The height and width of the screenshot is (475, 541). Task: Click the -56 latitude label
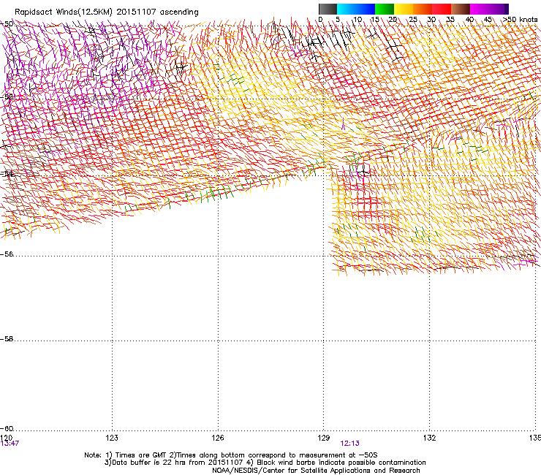click(x=7, y=254)
